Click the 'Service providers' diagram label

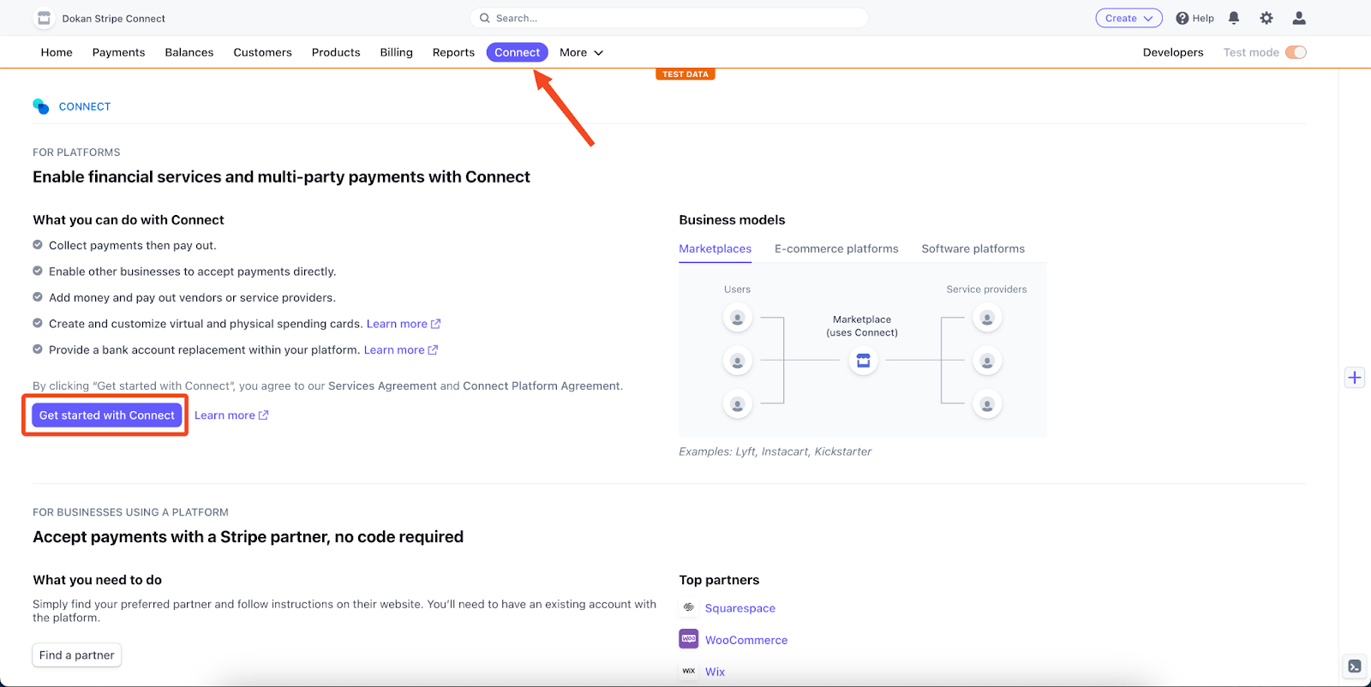(986, 290)
